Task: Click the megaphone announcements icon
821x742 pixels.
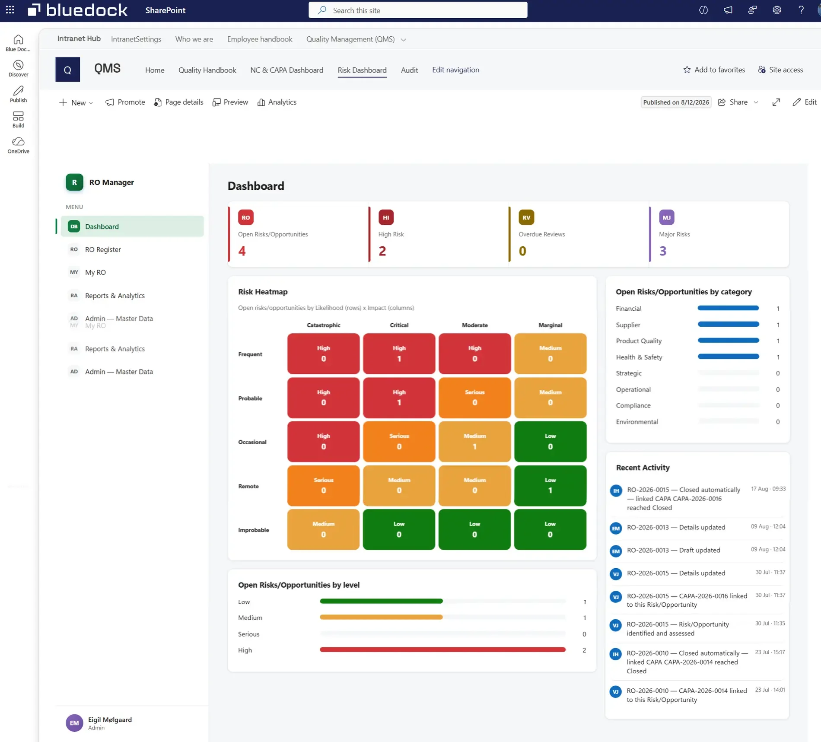Action: pyautogui.click(x=728, y=10)
